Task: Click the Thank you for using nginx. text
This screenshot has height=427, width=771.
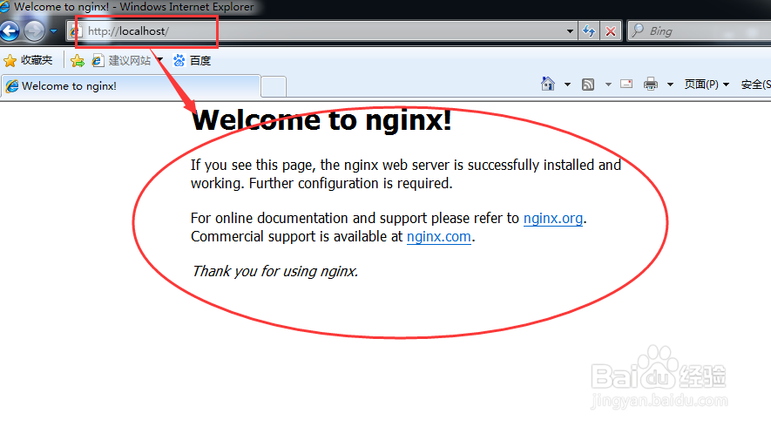Action: tap(275, 271)
